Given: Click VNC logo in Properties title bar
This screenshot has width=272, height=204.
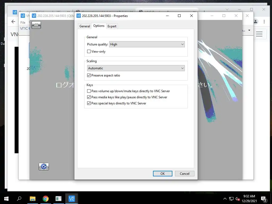Looking at the screenshot, I should click(x=79, y=16).
